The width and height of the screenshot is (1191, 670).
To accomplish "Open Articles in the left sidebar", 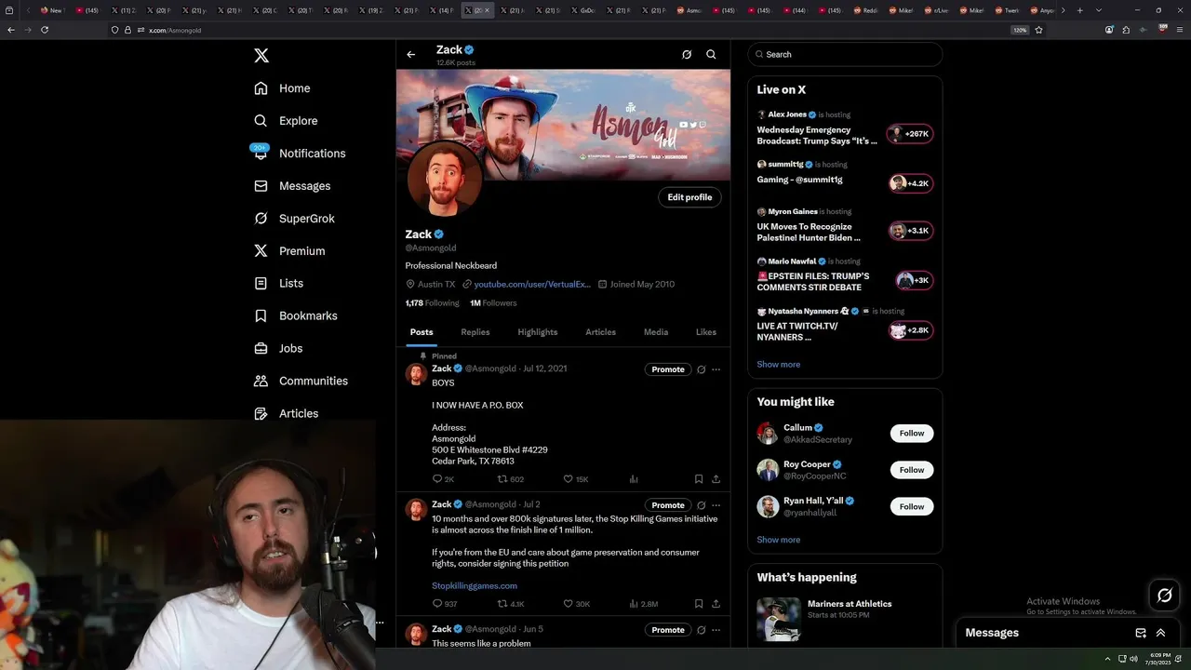I will [x=286, y=413].
